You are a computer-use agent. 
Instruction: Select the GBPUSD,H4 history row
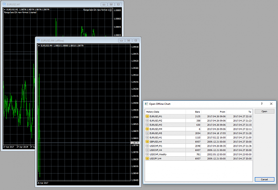199,142
